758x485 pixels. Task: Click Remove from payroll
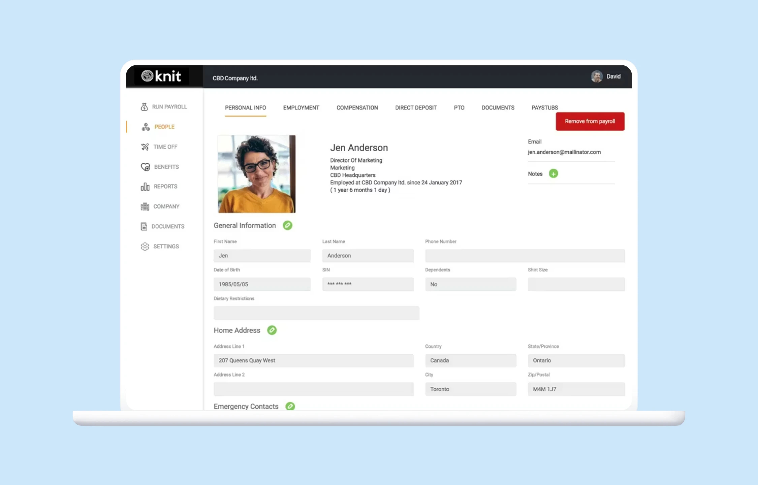click(x=590, y=121)
